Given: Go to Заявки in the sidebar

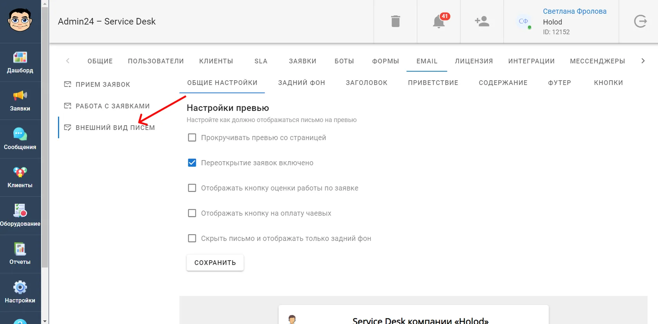Looking at the screenshot, I should (20, 101).
